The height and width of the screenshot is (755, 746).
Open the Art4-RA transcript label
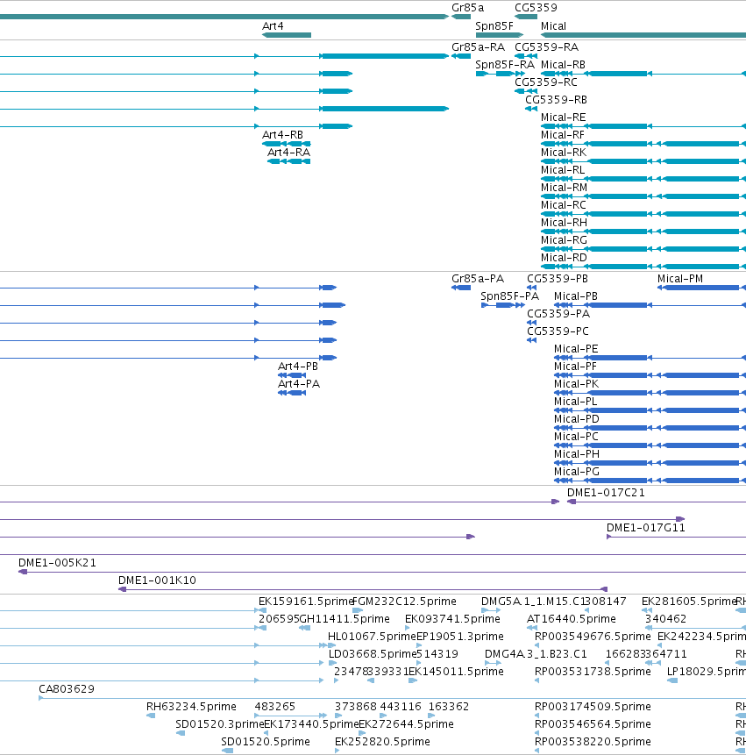(288, 153)
